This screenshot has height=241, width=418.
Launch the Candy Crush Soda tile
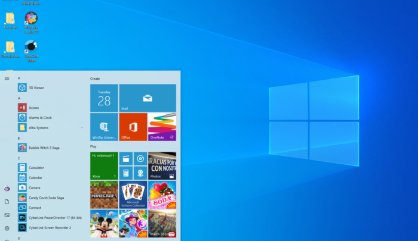[162, 195]
